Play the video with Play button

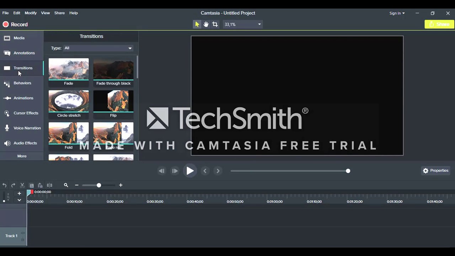[190, 171]
